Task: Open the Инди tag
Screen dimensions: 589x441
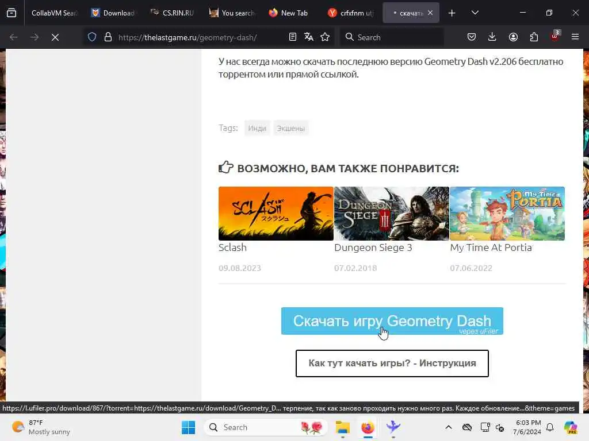Action: click(257, 128)
